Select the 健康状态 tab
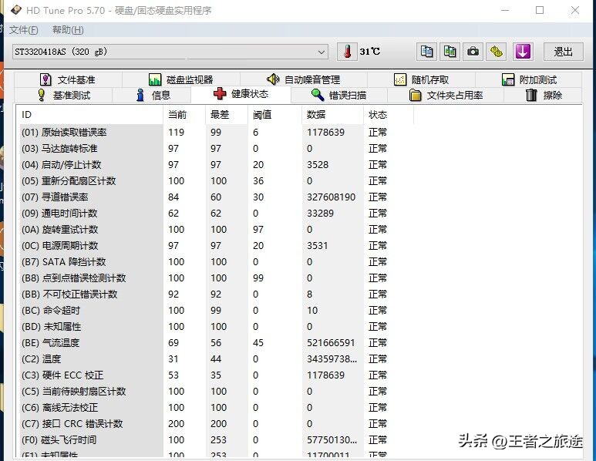 coord(241,94)
